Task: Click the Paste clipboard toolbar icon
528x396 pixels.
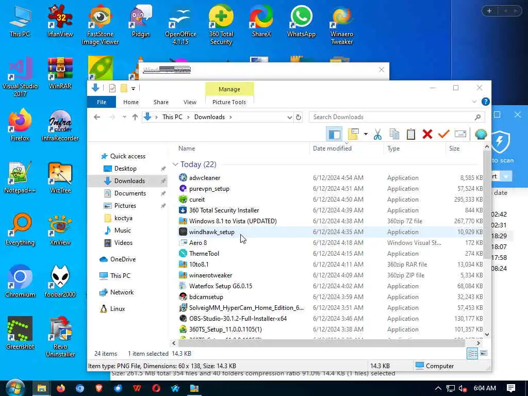Action: click(x=410, y=134)
